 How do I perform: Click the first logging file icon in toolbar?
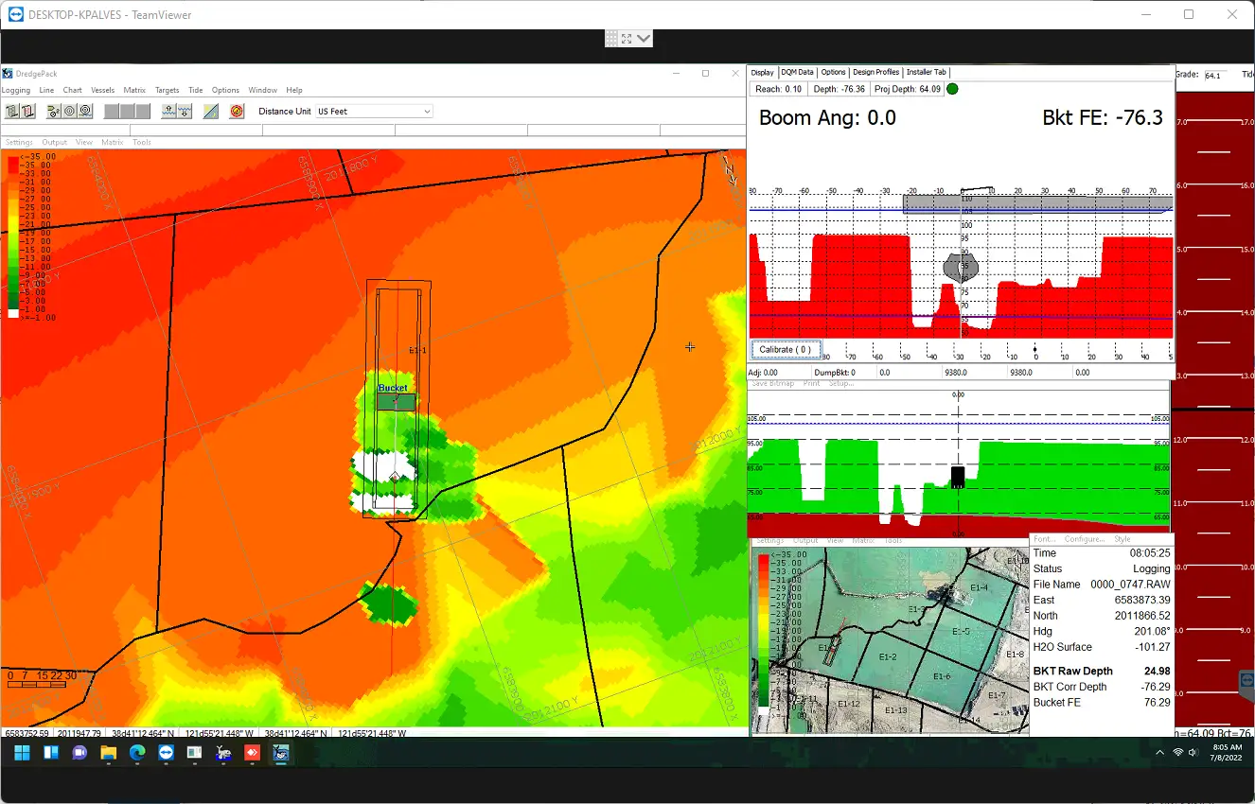13,112
